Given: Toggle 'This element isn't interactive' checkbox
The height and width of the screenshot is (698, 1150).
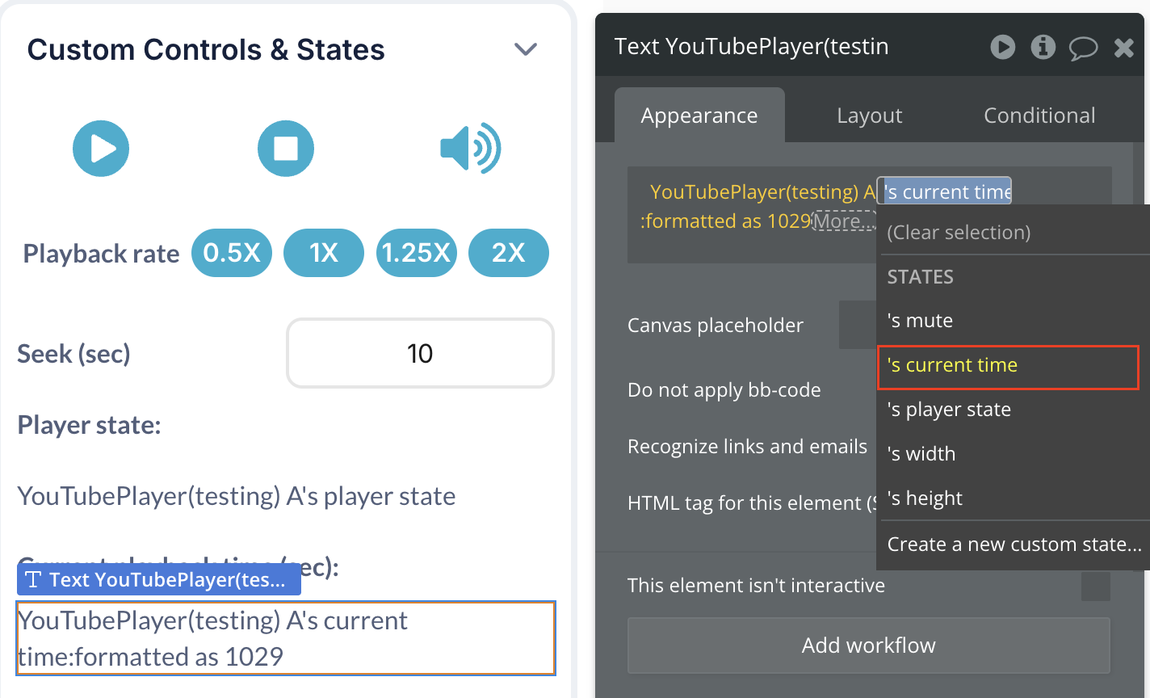Looking at the screenshot, I should [x=1095, y=587].
